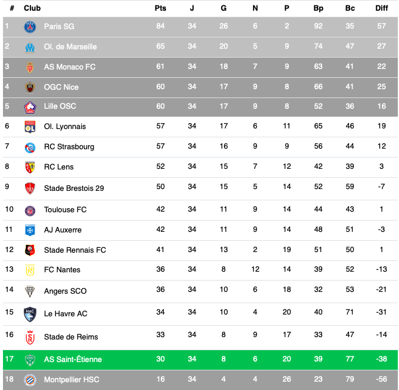Sort table by Pts column header

tap(160, 8)
